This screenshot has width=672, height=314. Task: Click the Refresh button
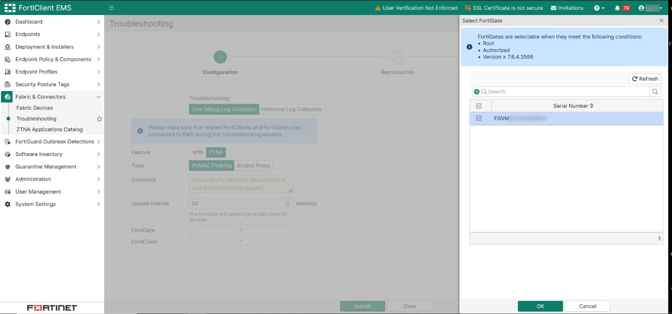645,79
